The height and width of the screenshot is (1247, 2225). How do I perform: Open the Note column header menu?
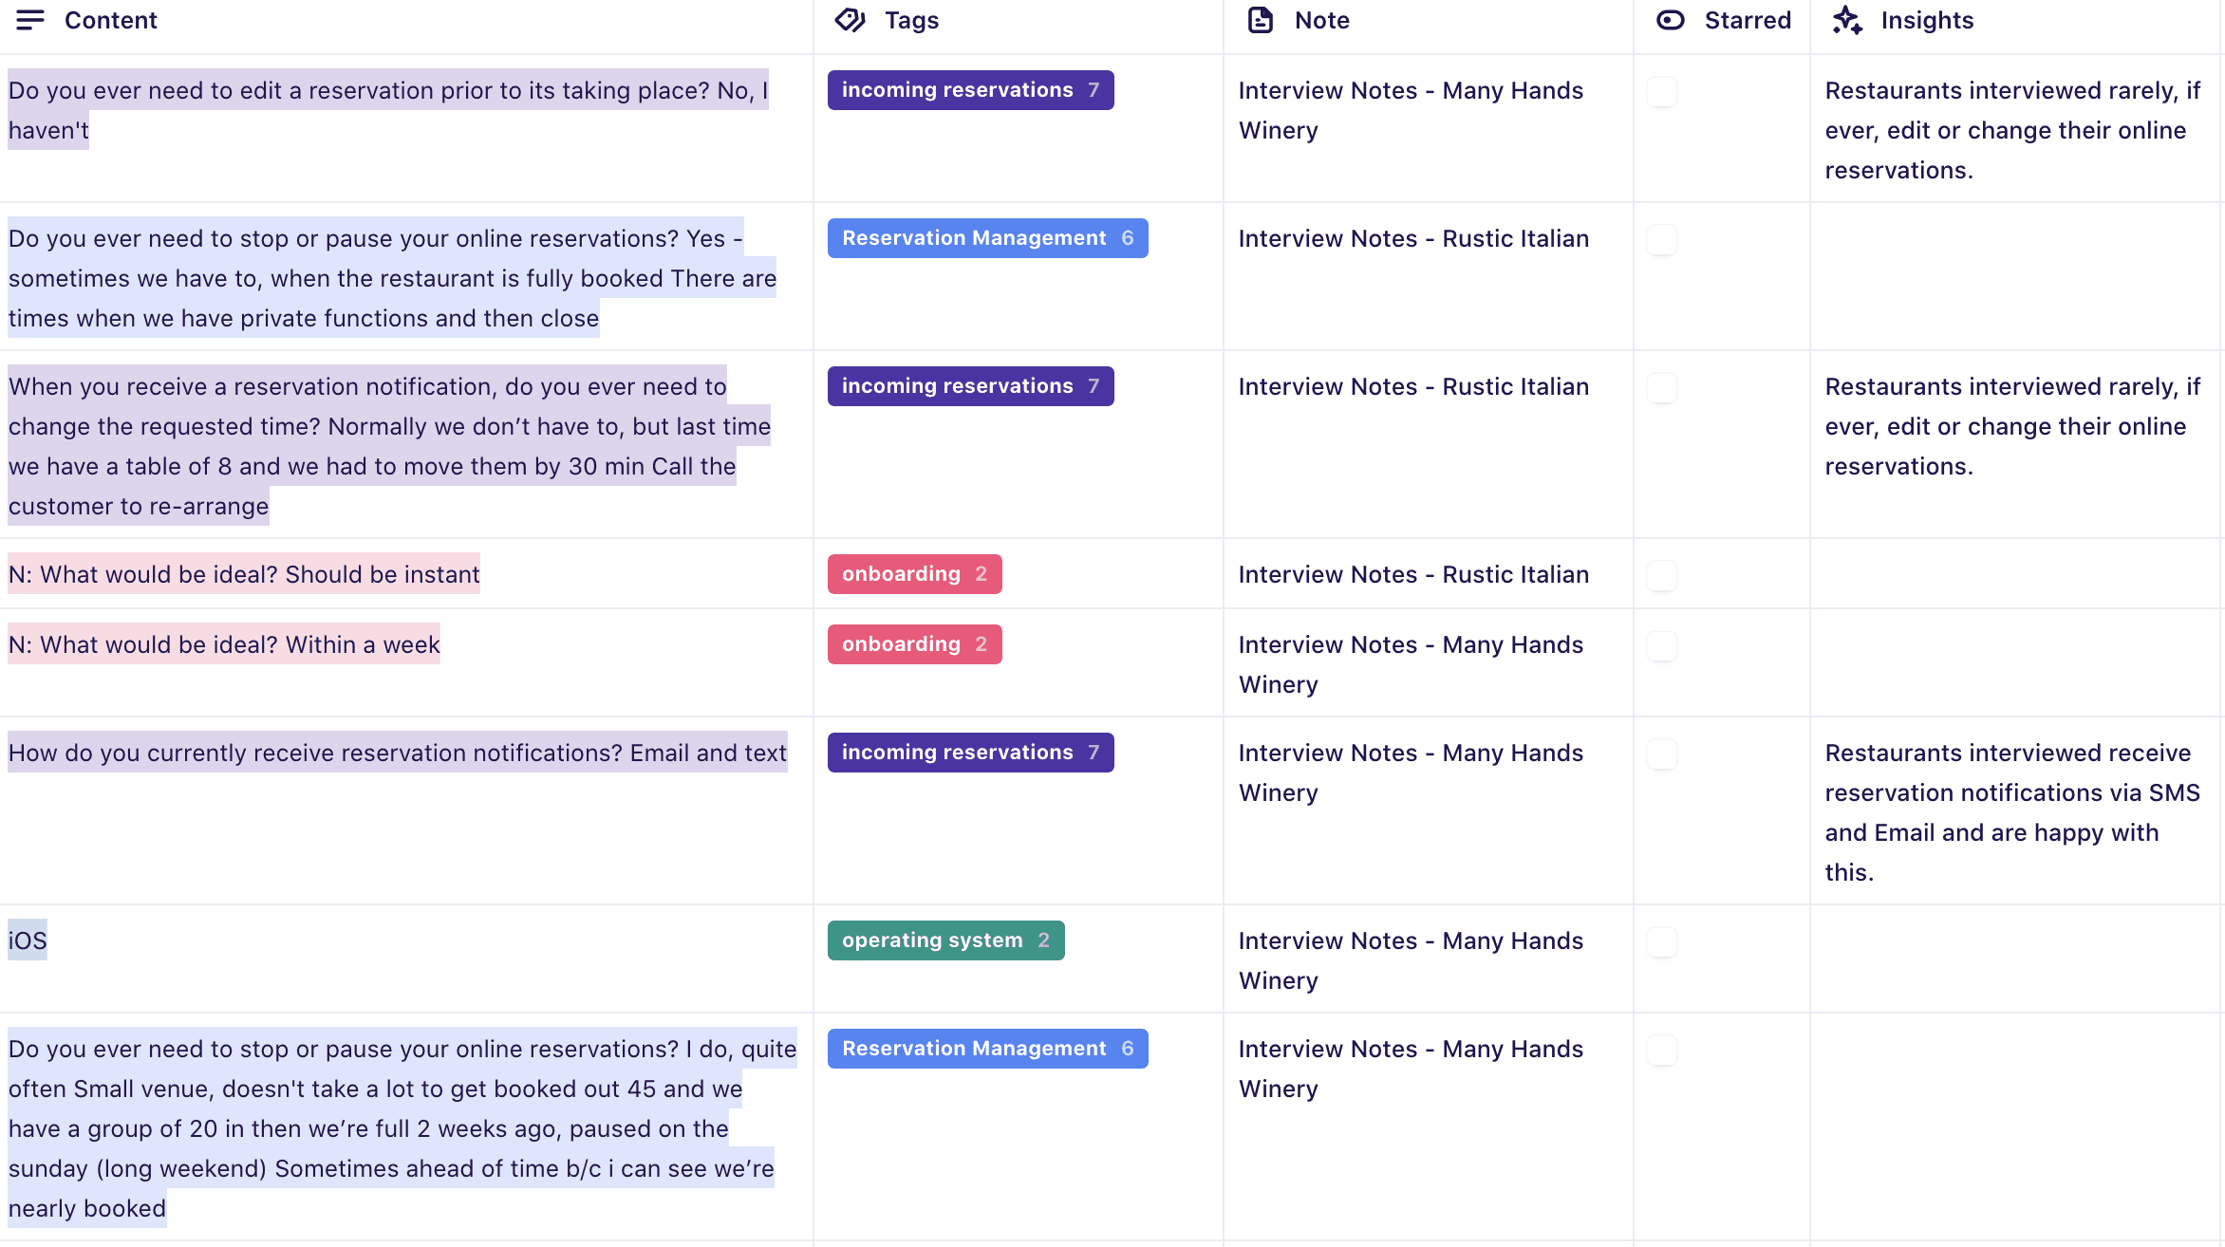point(1321,20)
